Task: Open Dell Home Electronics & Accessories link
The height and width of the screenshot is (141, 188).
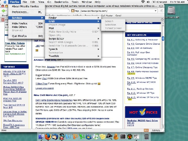Action: tap(54, 100)
